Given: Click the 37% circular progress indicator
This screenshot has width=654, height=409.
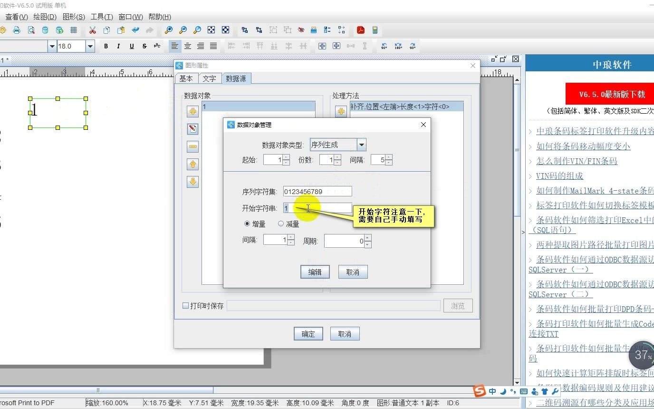Looking at the screenshot, I should point(642,355).
